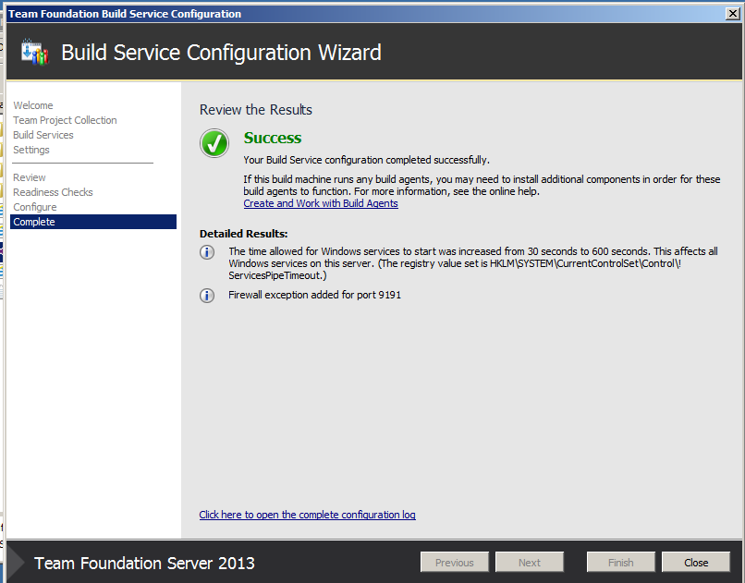The height and width of the screenshot is (583, 745).
Task: Select the Review step in sidebar
Action: pyautogui.click(x=30, y=177)
